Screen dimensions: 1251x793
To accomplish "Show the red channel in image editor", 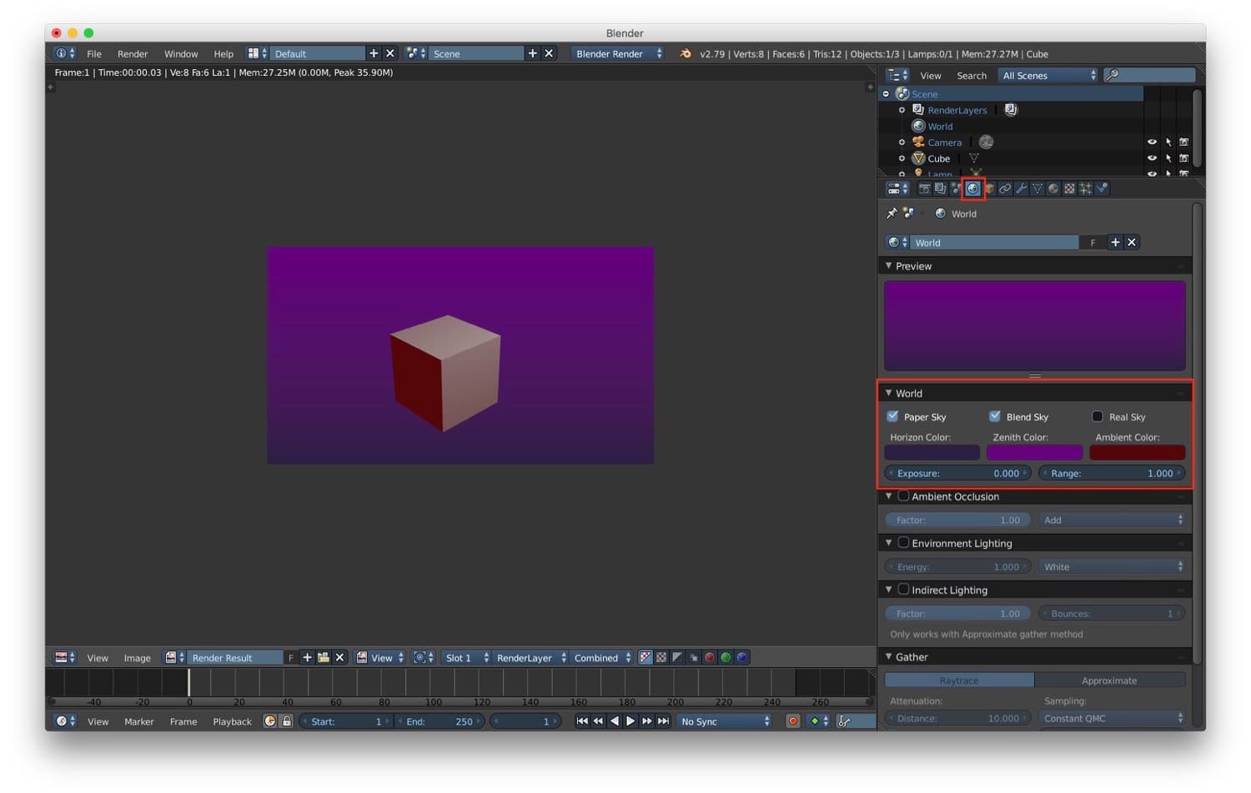I will pos(710,657).
